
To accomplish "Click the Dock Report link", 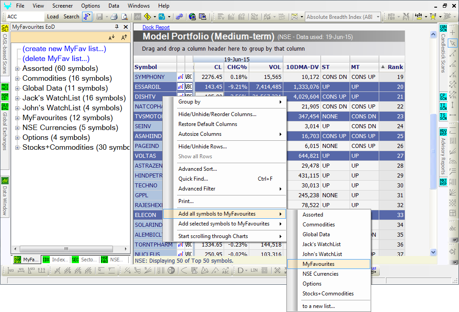I will click(x=156, y=27).
